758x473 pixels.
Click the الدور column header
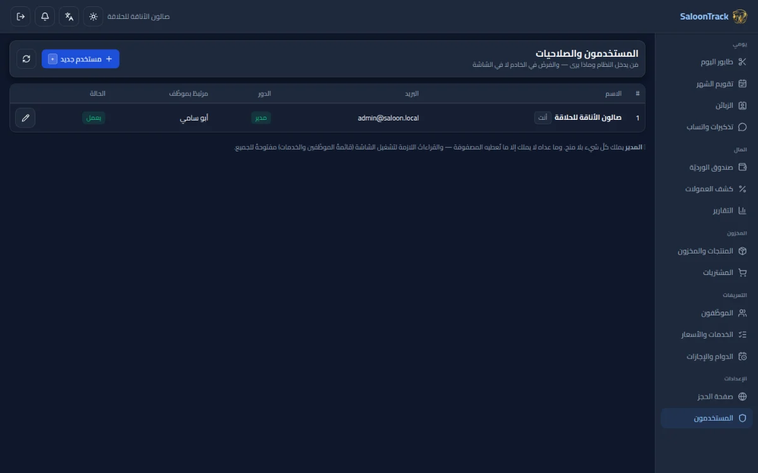point(265,93)
